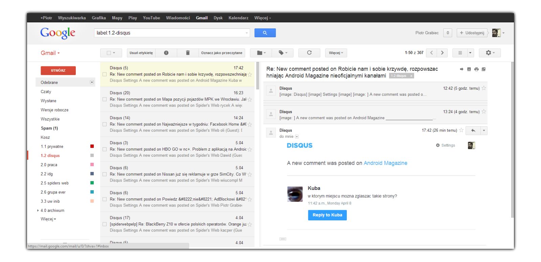541x262 pixels.
Task: Select the checkbox for Disqus (3) HBO GO conversation
Action: click(105, 149)
